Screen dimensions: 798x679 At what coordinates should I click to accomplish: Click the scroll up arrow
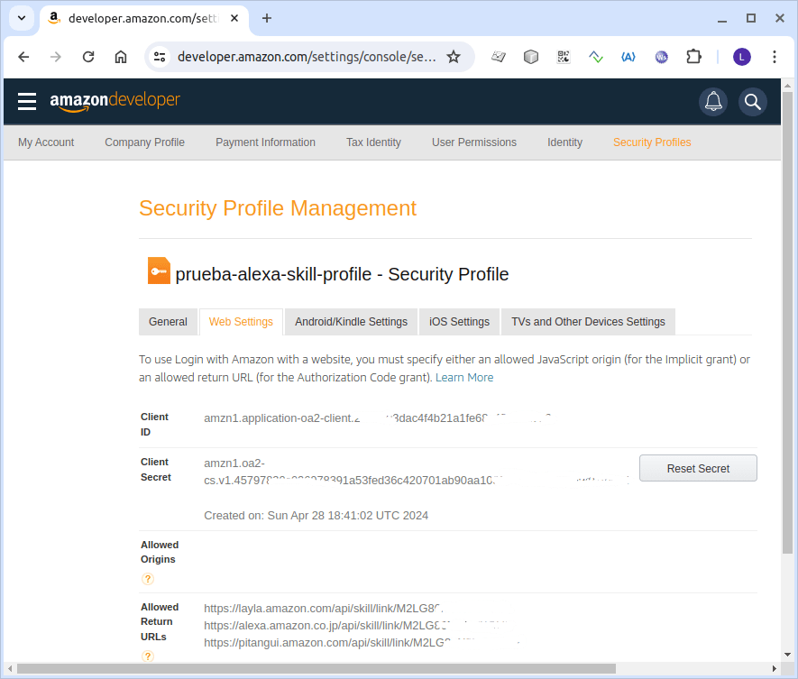pos(787,86)
